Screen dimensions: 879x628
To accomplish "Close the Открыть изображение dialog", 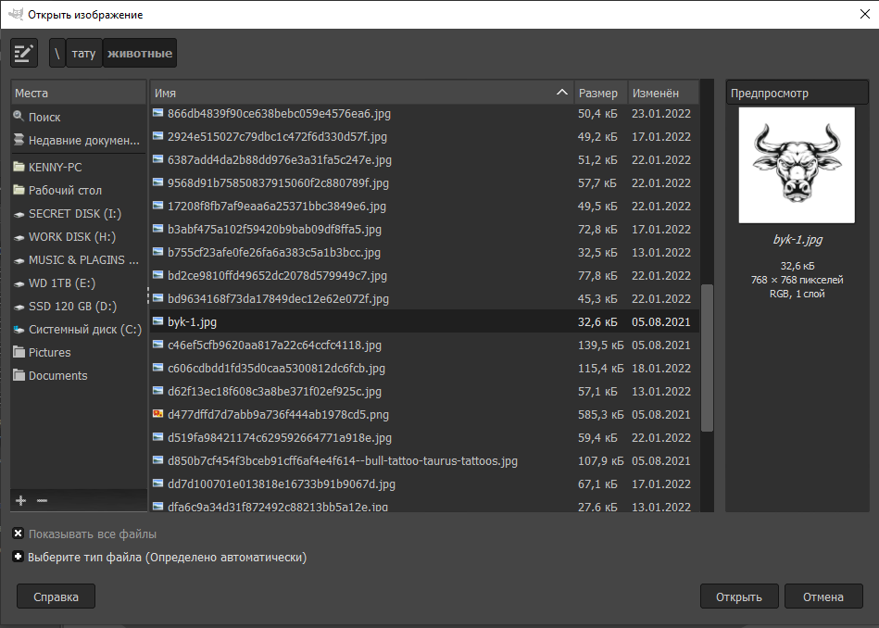I will click(865, 15).
